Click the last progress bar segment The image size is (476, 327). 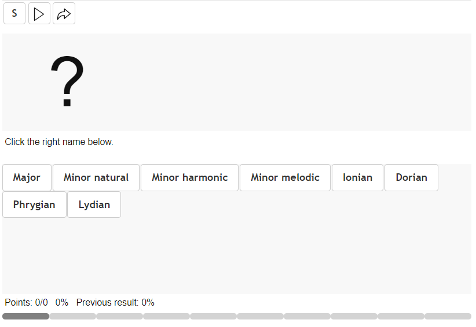pos(448,317)
